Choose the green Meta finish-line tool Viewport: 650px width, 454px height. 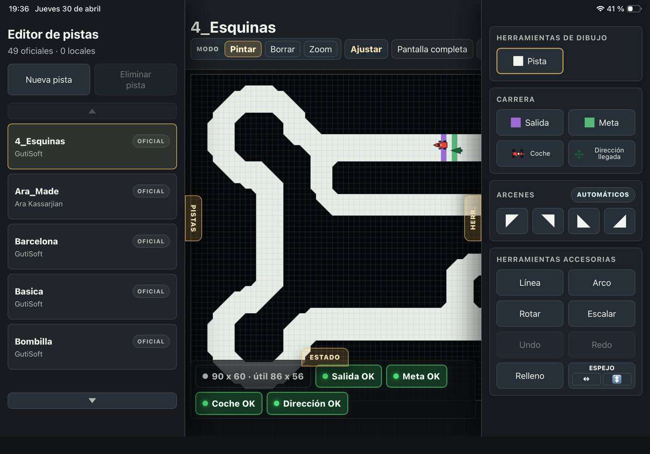[x=602, y=122]
